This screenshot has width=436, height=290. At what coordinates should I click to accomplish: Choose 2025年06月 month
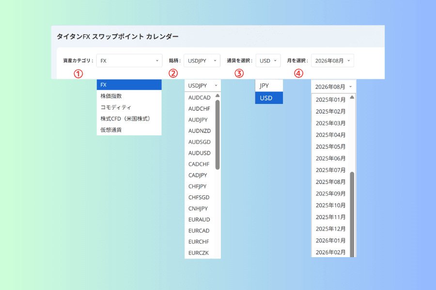[x=330, y=158]
